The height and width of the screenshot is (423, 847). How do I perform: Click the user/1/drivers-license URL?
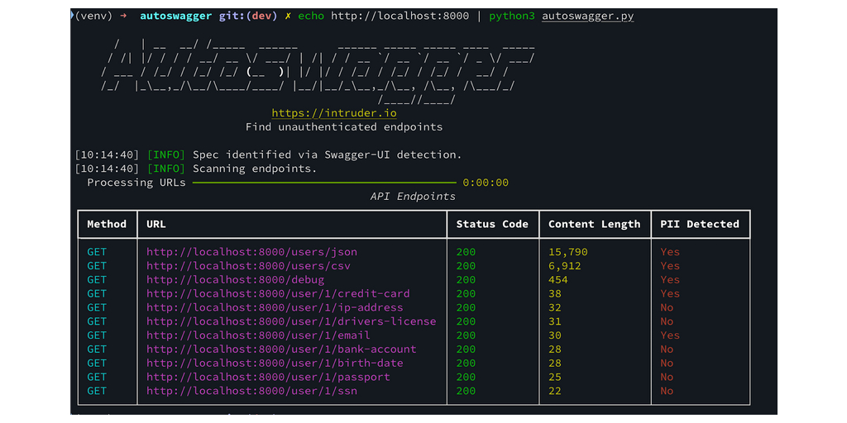coord(291,321)
